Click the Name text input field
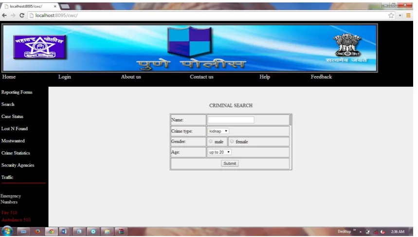Image resolution: width=418 pixels, height=237 pixels. click(x=231, y=119)
